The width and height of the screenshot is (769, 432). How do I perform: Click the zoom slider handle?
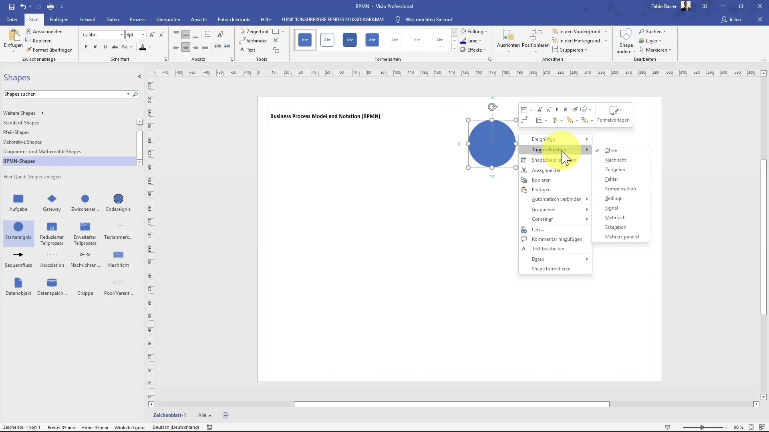[702, 427]
